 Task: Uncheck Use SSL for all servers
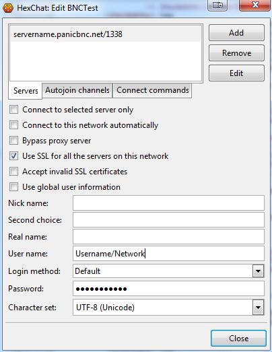13,156
